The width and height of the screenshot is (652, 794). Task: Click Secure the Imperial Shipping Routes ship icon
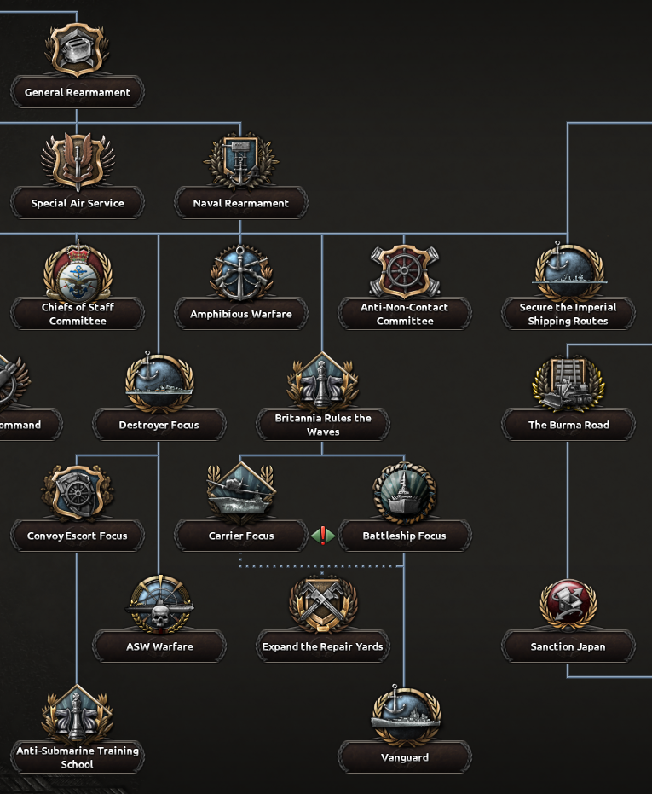[568, 271]
